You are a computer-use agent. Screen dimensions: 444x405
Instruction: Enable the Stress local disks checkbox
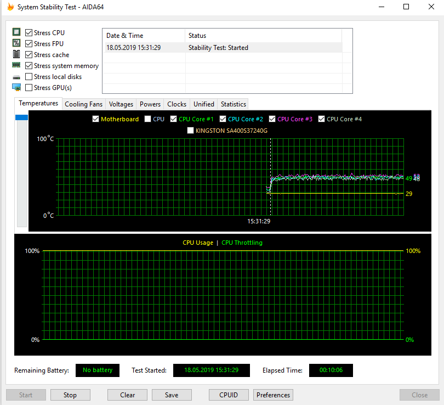(x=29, y=76)
